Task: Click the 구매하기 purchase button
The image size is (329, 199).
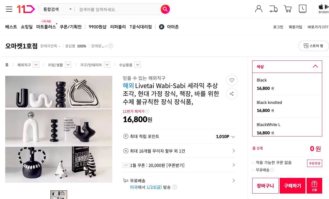Action: (x=292, y=185)
